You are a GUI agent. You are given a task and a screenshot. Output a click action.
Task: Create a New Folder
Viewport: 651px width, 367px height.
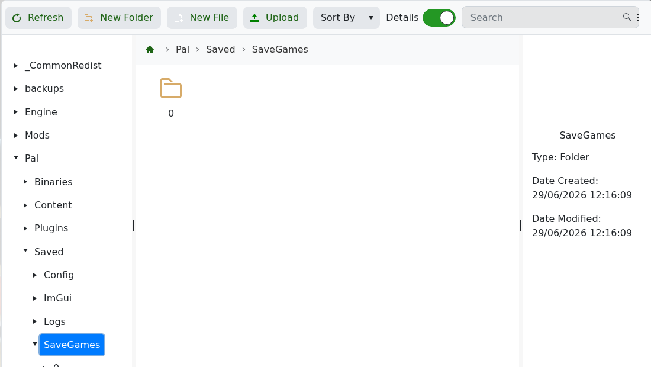[119, 18]
